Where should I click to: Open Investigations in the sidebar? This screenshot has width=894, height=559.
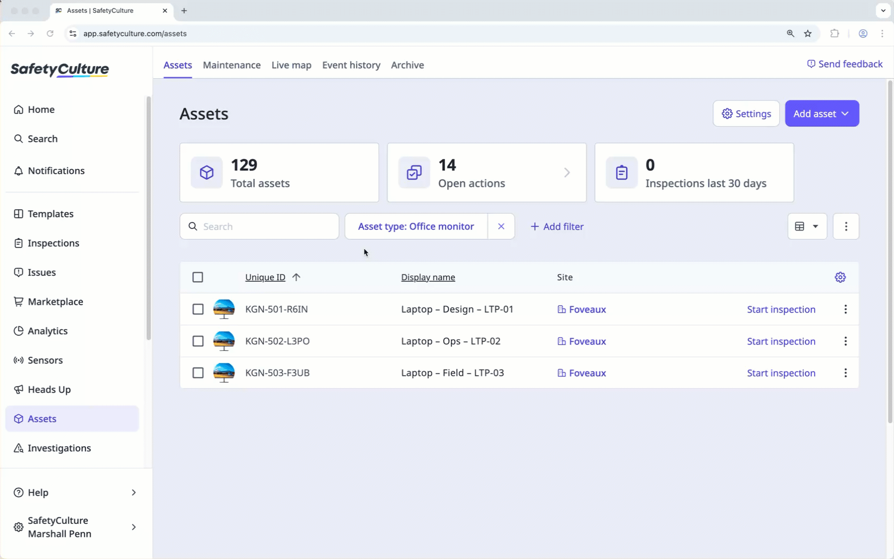[52, 448]
